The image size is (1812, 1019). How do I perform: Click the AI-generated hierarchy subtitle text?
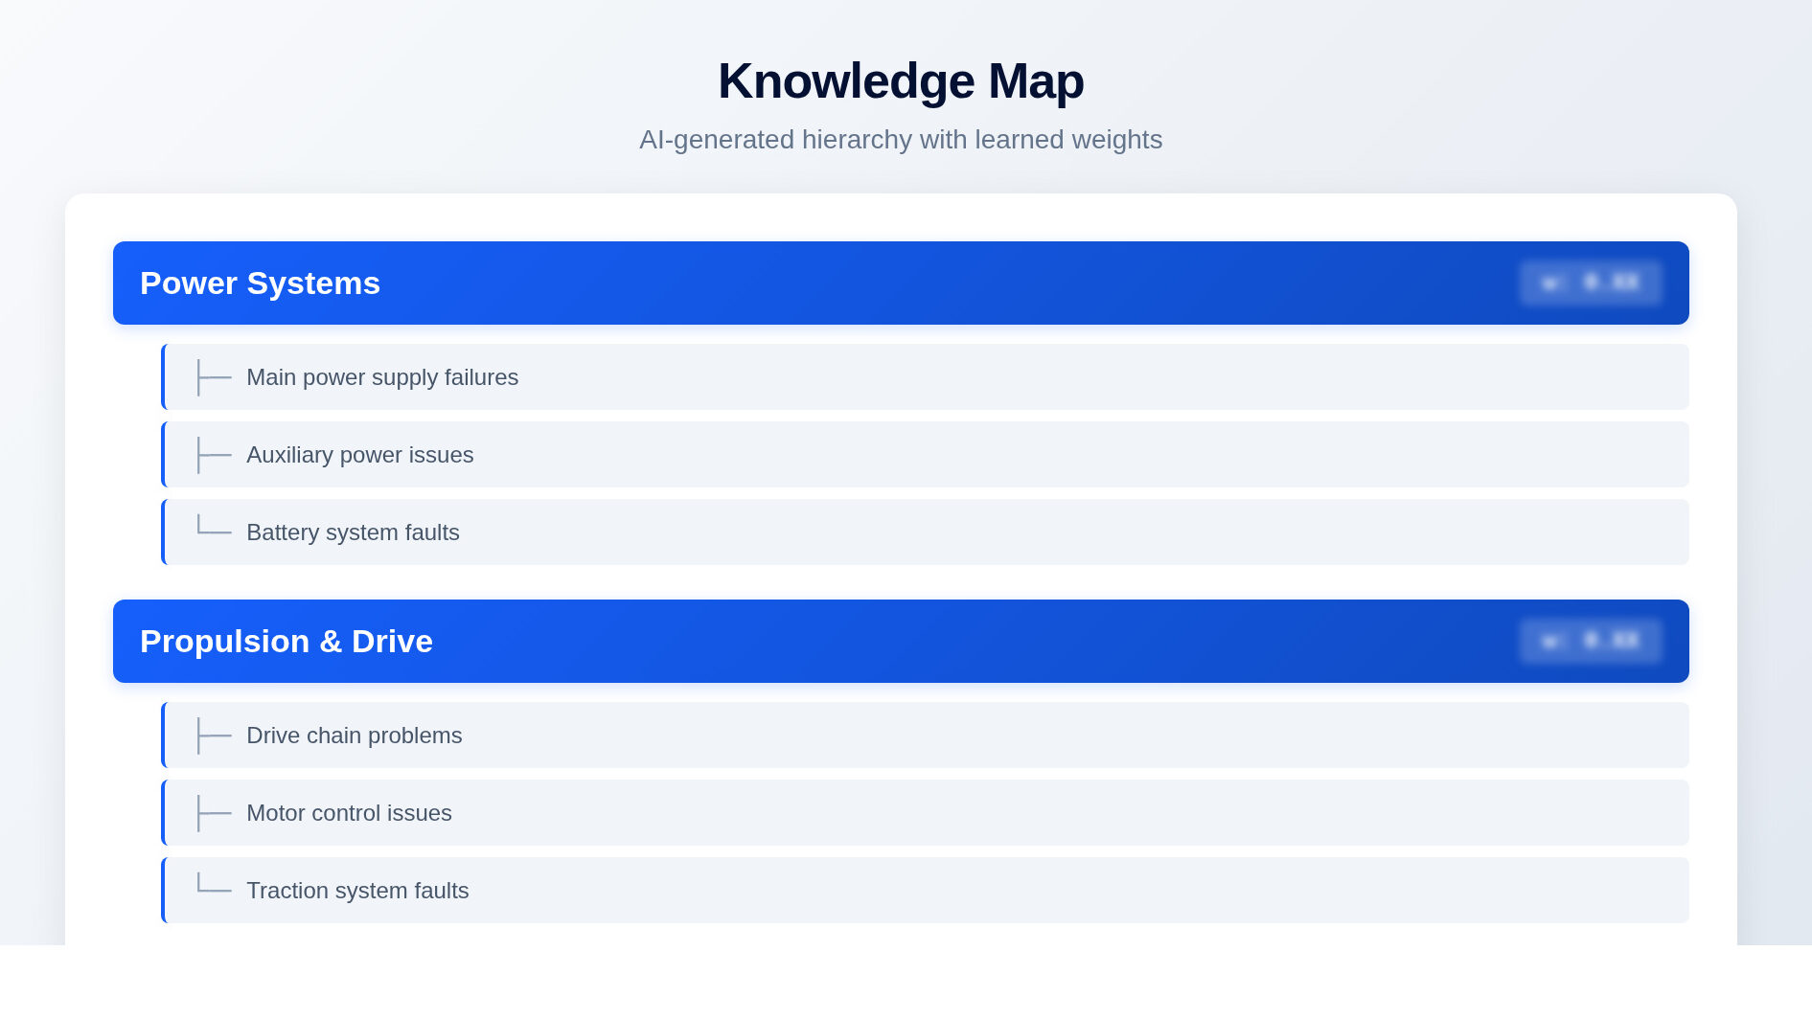tap(901, 140)
